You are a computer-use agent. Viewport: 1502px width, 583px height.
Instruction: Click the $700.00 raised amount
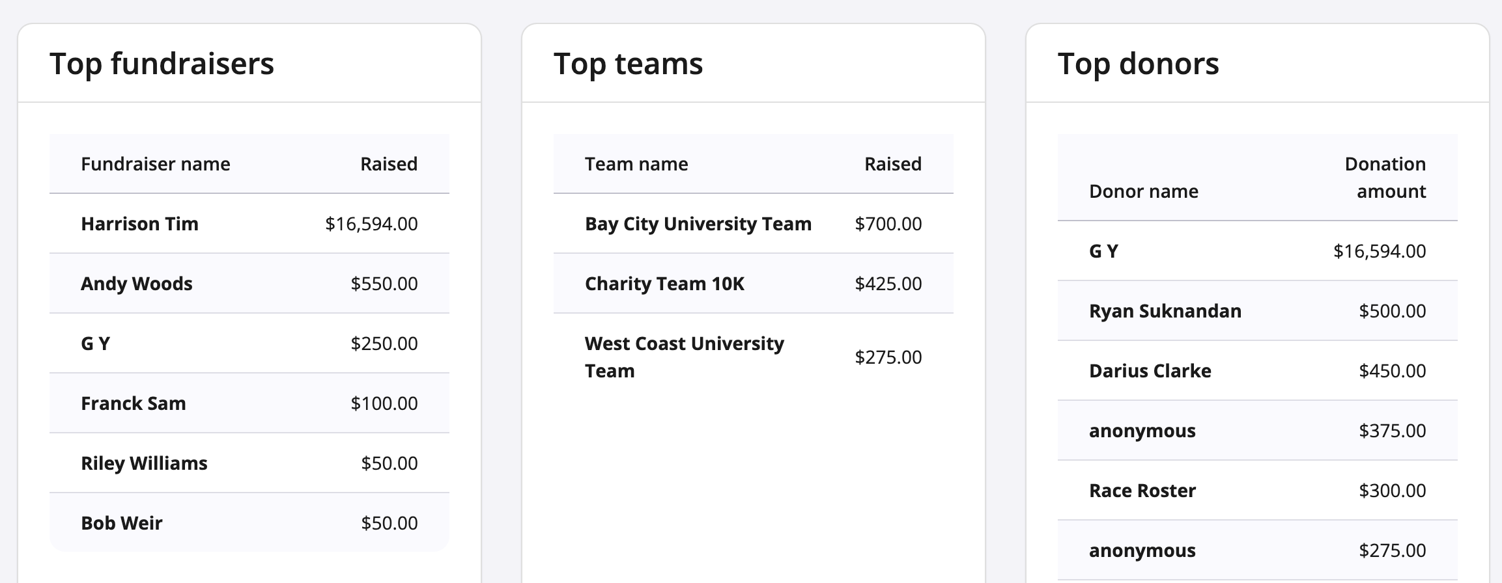point(888,224)
